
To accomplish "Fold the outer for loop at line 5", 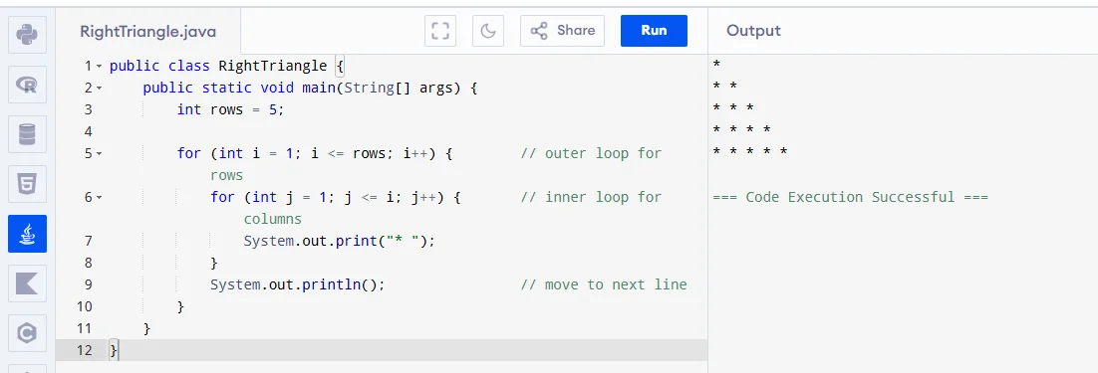I will [x=99, y=153].
